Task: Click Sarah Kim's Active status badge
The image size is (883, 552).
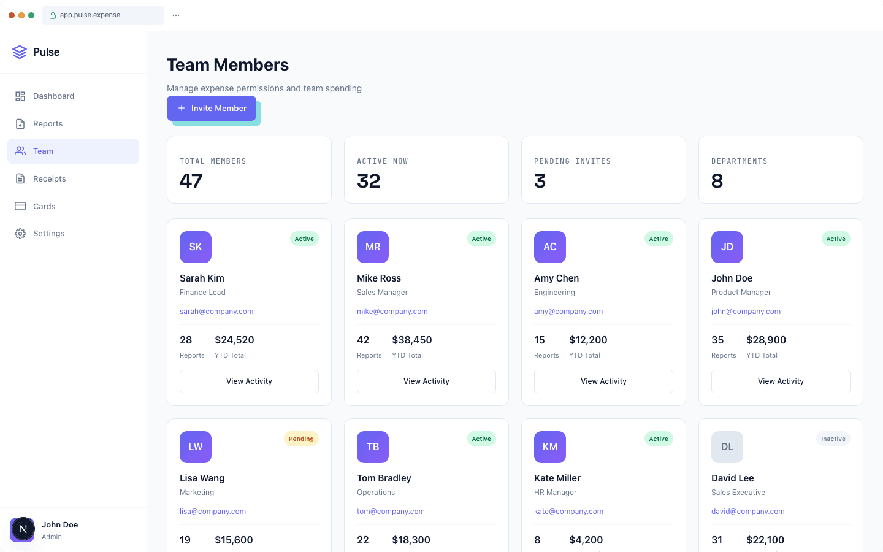Action: pos(304,239)
